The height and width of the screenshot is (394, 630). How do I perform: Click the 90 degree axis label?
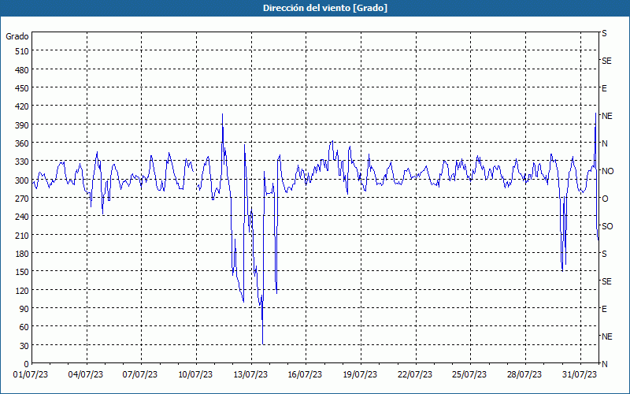(x=24, y=309)
